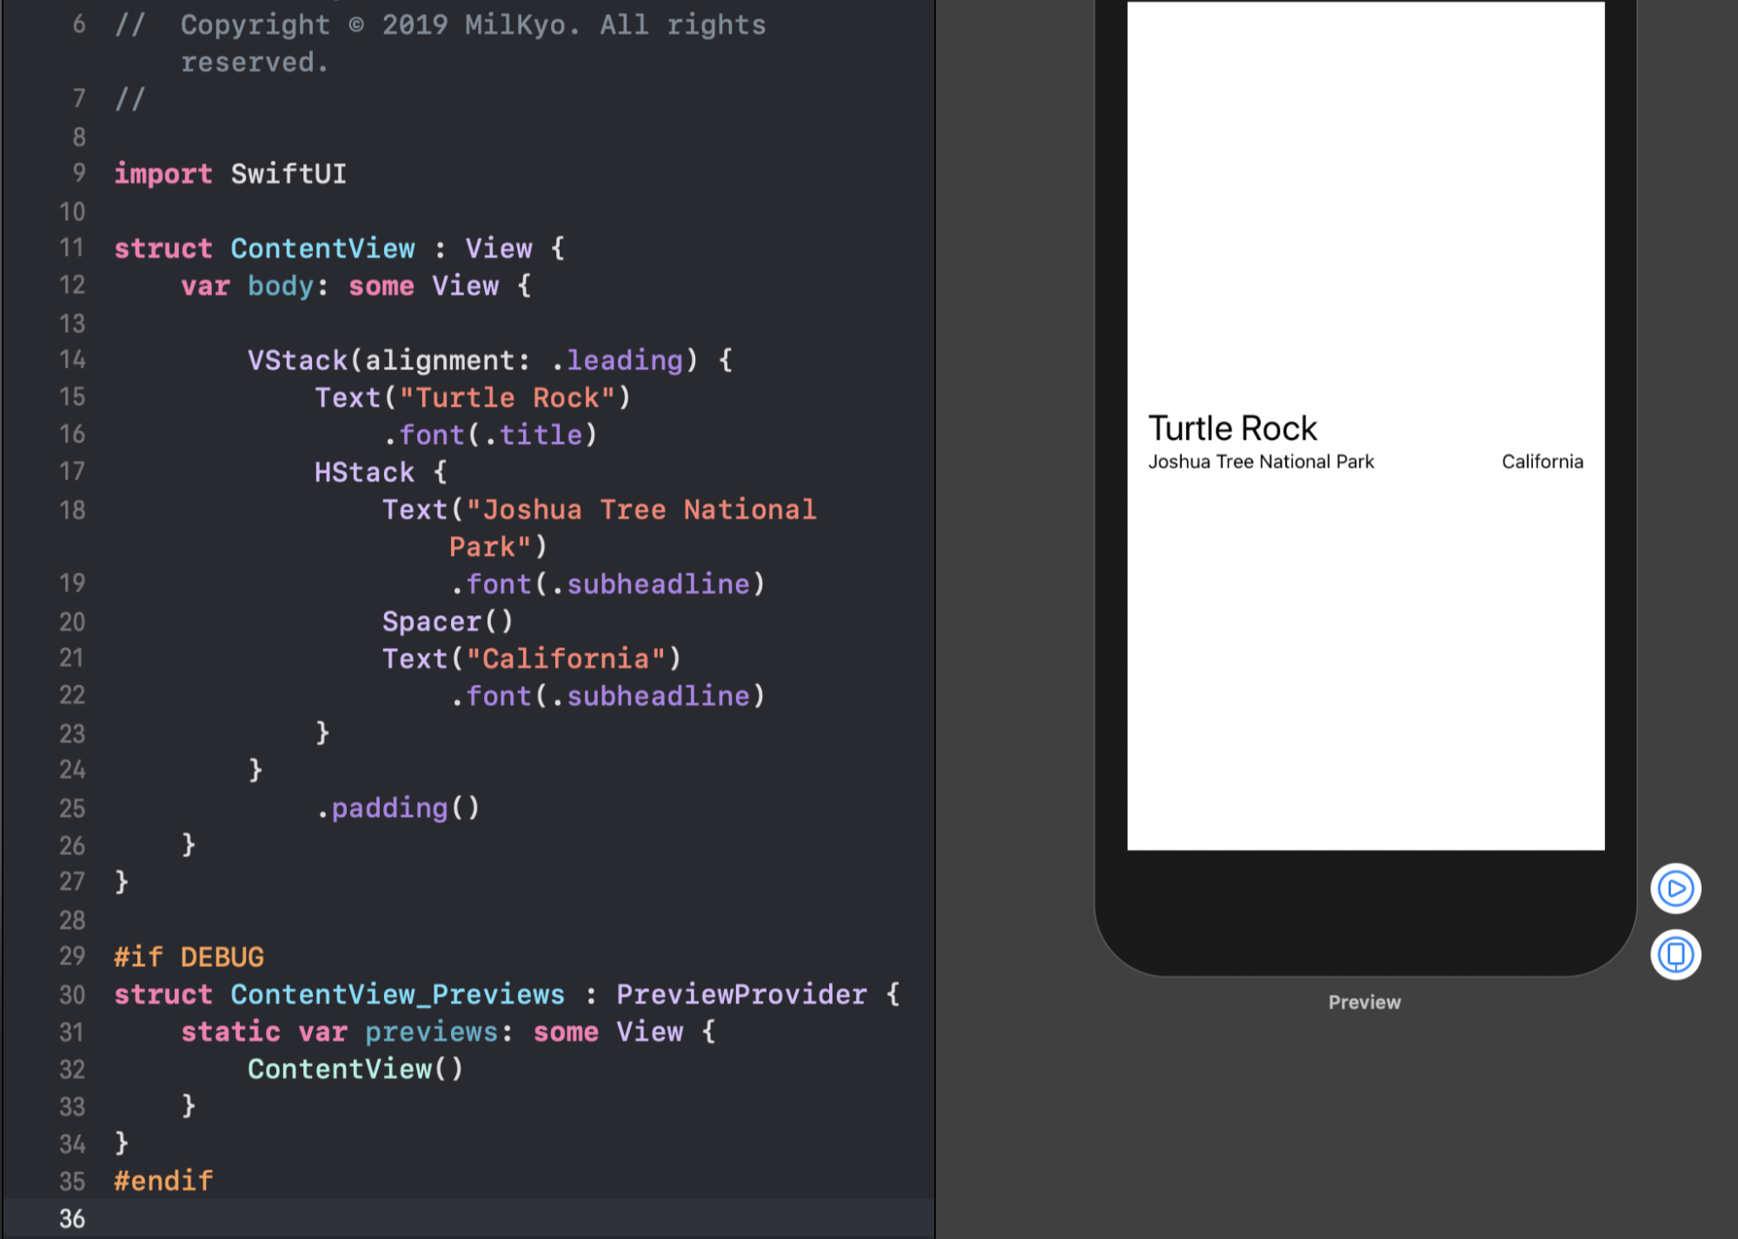The height and width of the screenshot is (1239, 1738).
Task: Select Joshua Tree National Park text in the preview
Action: point(1261,462)
